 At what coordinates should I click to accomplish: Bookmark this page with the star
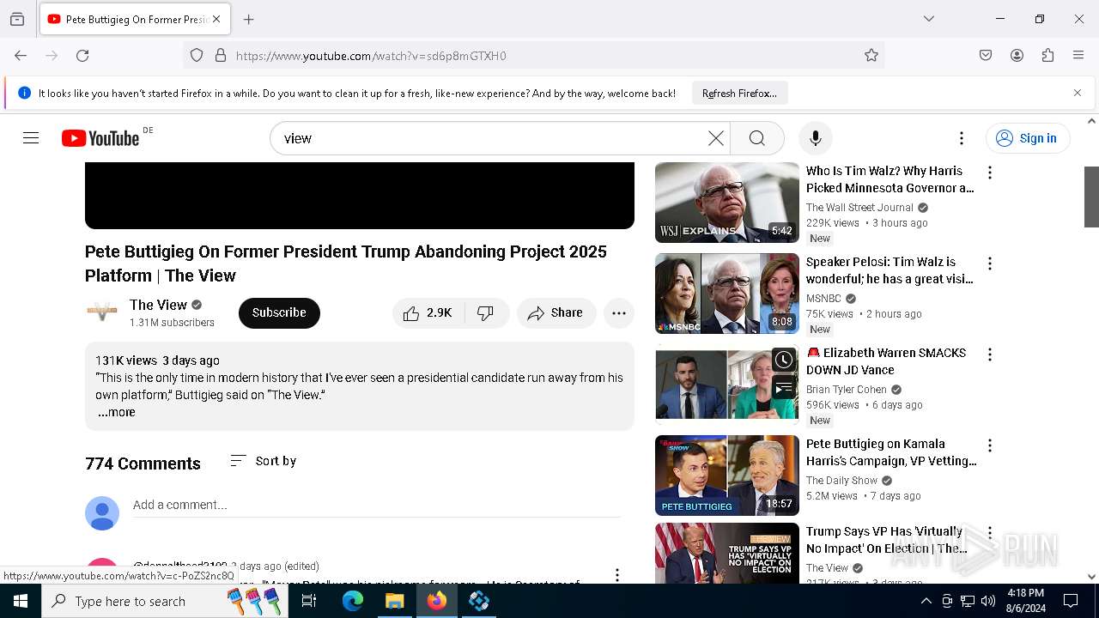[871, 56]
